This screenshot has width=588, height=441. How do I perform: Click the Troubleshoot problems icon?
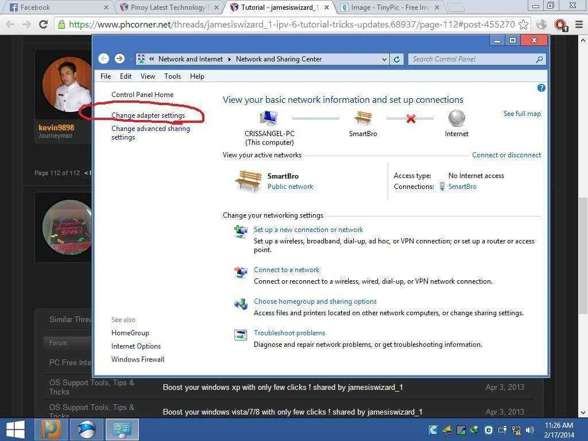point(241,335)
